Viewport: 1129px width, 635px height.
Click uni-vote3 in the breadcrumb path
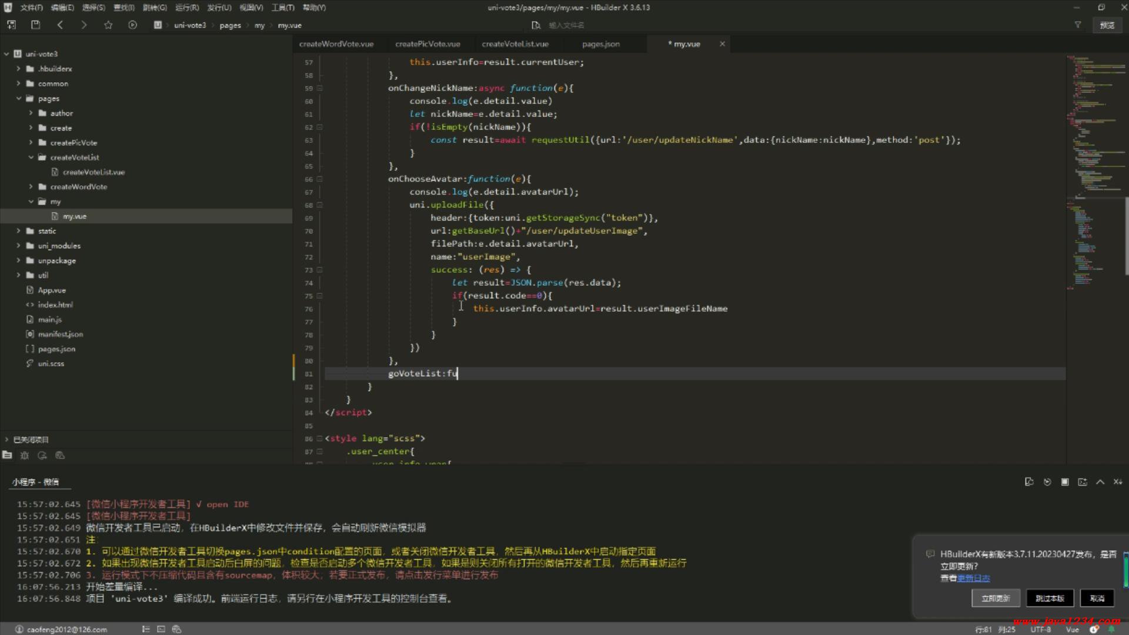[190, 25]
